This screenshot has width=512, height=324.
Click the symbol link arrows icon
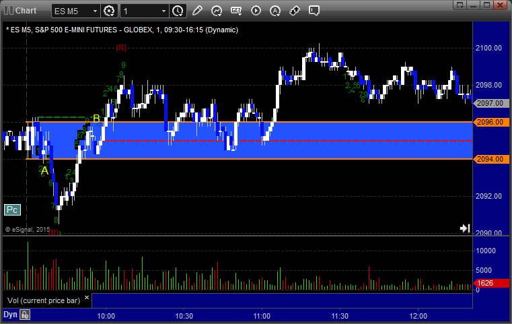(x=295, y=11)
